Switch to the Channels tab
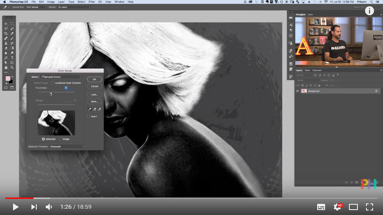The height and width of the screenshot is (215, 383). (x=317, y=70)
